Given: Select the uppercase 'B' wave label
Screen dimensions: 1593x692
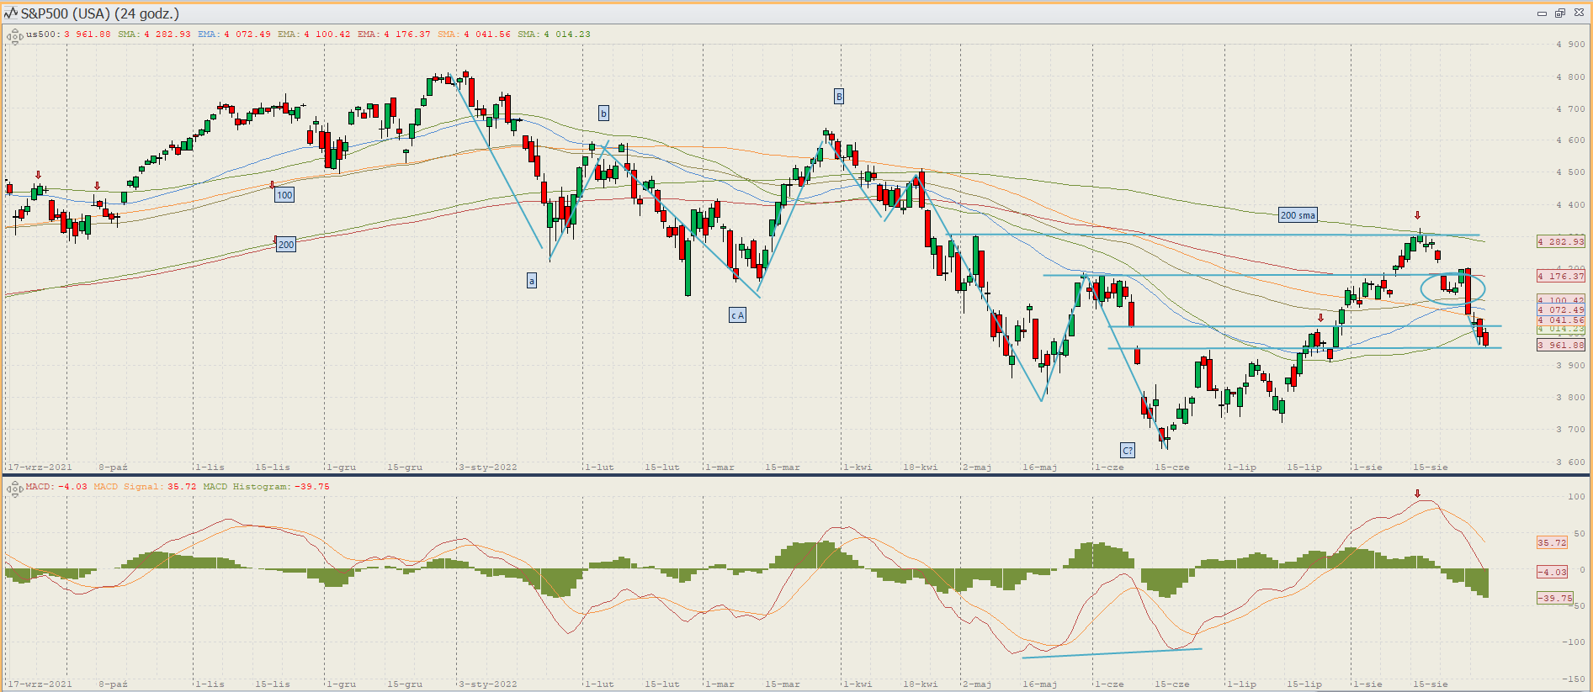Looking at the screenshot, I should pyautogui.click(x=838, y=97).
